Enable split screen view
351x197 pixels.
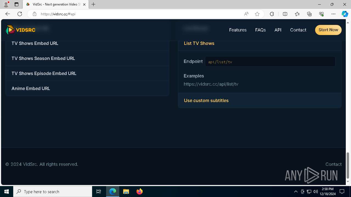(x=285, y=14)
